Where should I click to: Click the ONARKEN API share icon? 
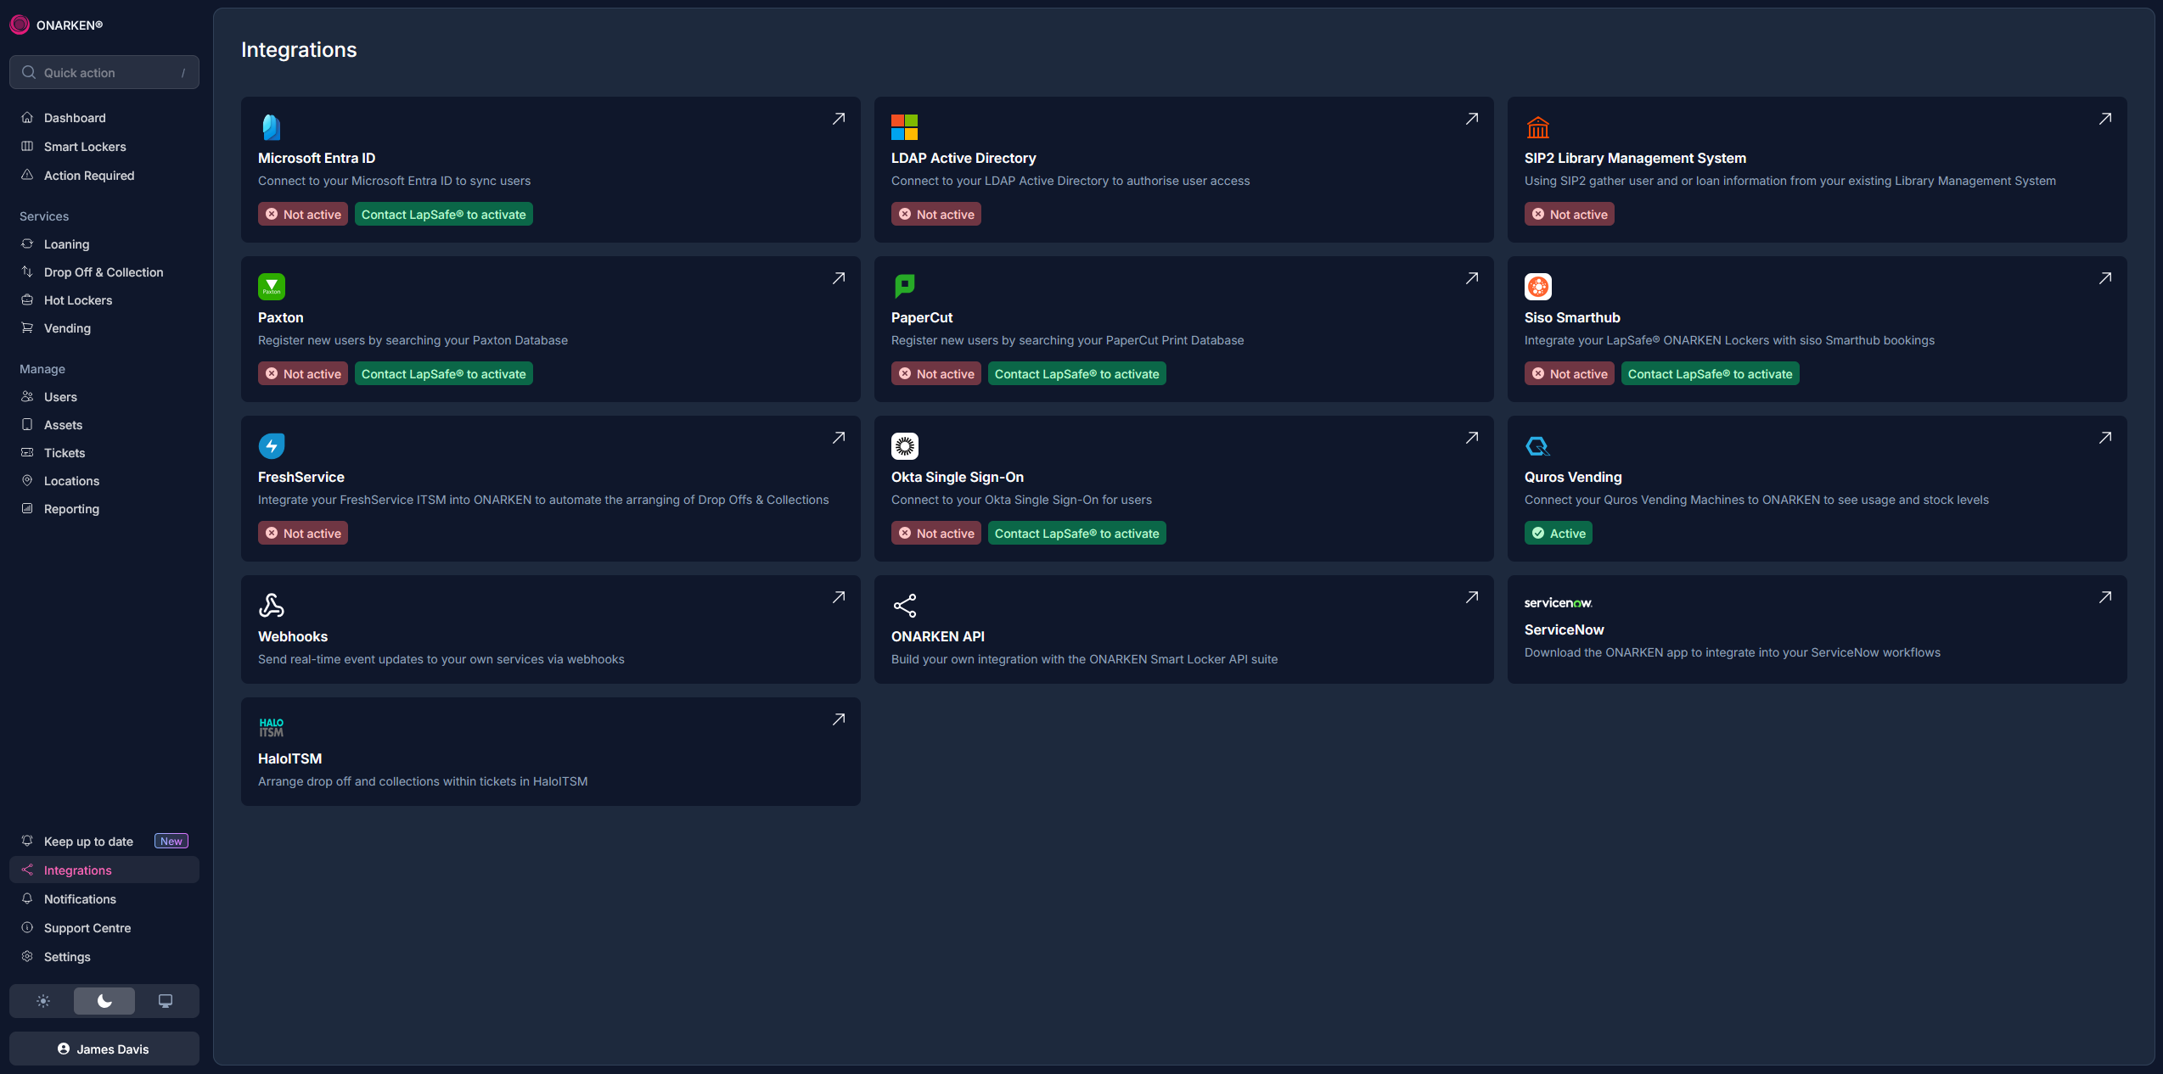point(904,606)
